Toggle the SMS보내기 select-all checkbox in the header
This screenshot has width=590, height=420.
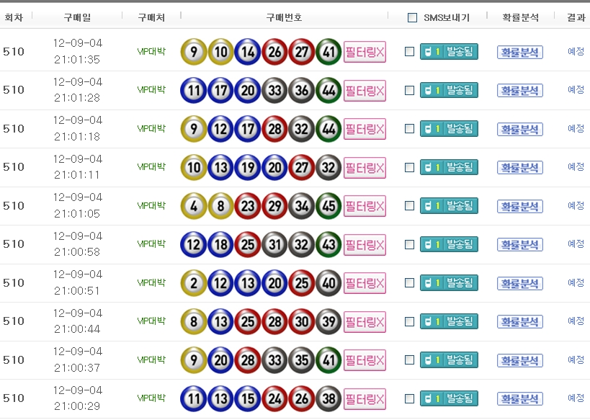coord(412,18)
